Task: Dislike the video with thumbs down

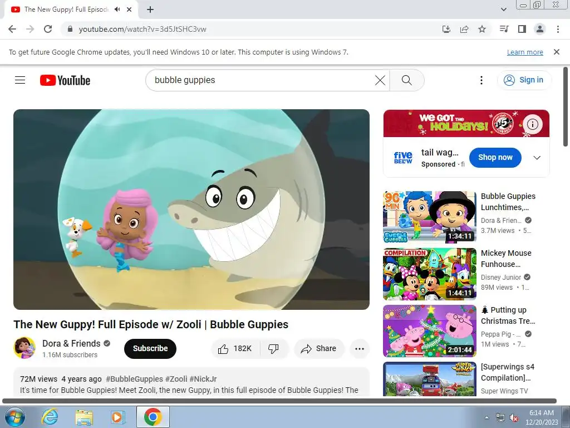Action: (274, 349)
